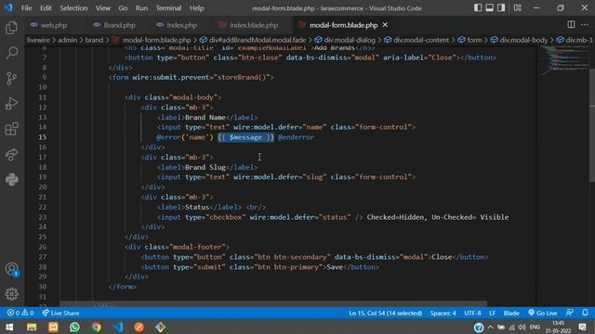Image resolution: width=595 pixels, height=334 pixels.
Task: Show hidden system tray icons
Action: (491, 327)
